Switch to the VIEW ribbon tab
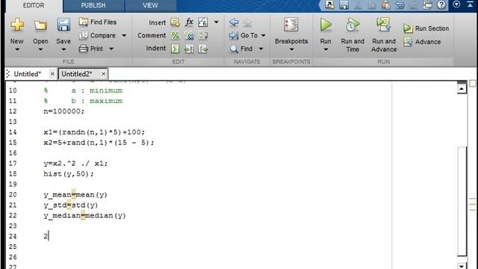Viewport: 478px width, 269px height. tap(150, 5)
